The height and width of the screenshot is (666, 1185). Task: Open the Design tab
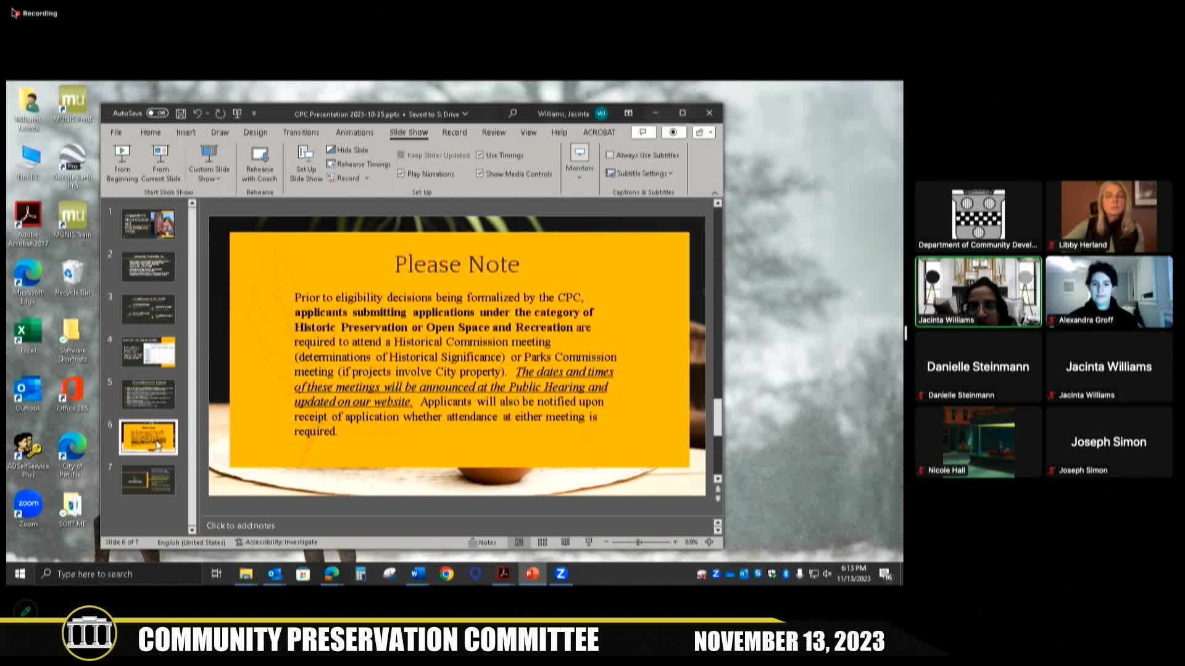(x=255, y=133)
